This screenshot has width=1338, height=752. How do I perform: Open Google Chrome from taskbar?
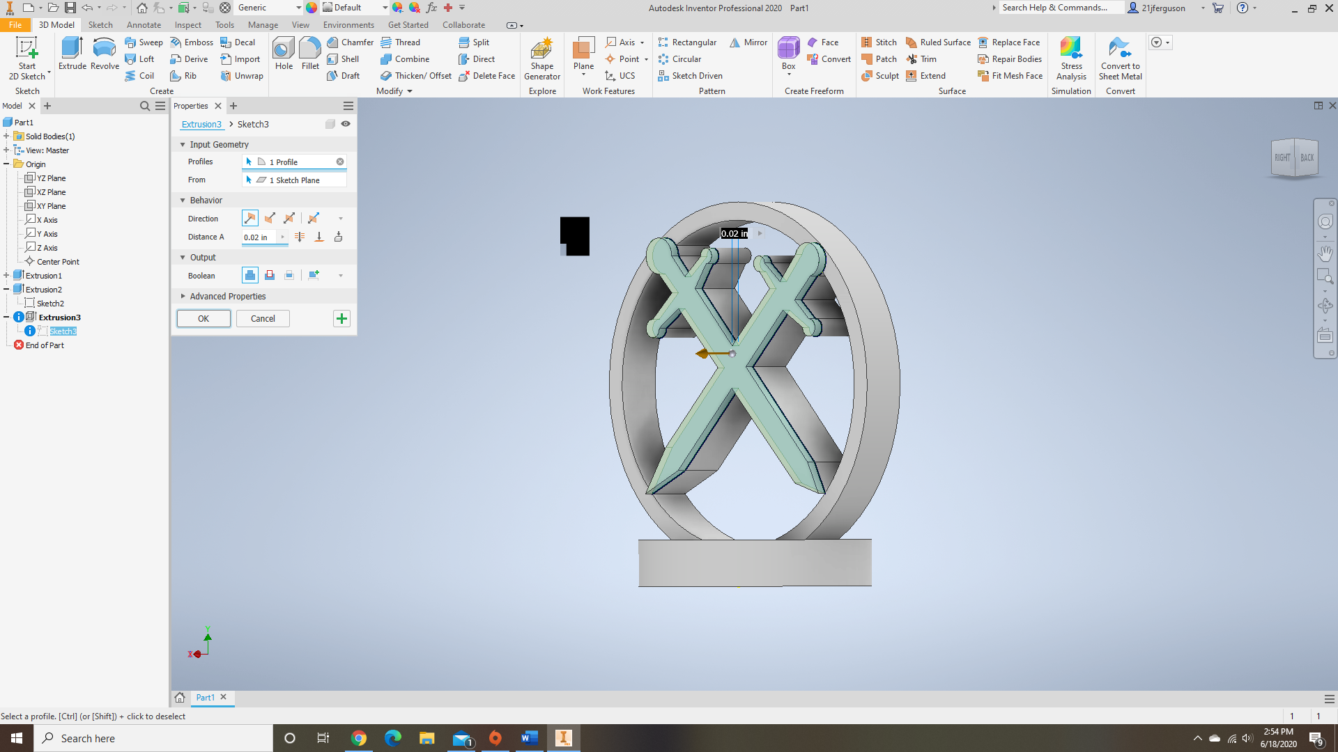click(x=359, y=738)
